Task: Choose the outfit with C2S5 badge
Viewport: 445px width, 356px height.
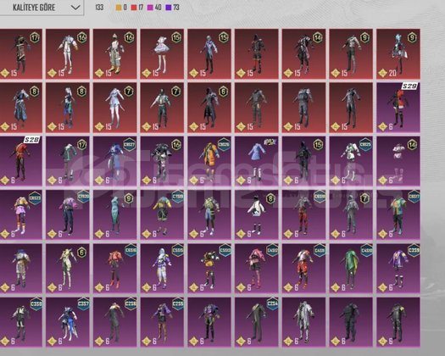Action: (x=162, y=322)
